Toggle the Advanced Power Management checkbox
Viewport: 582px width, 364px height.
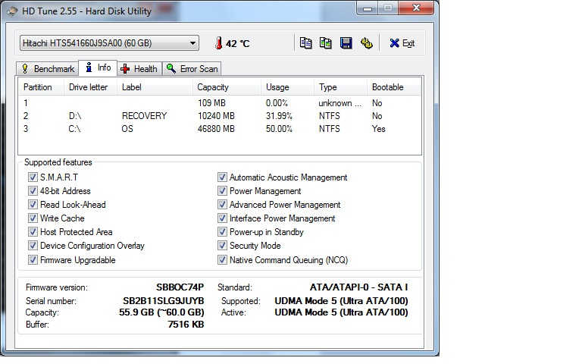coord(222,205)
